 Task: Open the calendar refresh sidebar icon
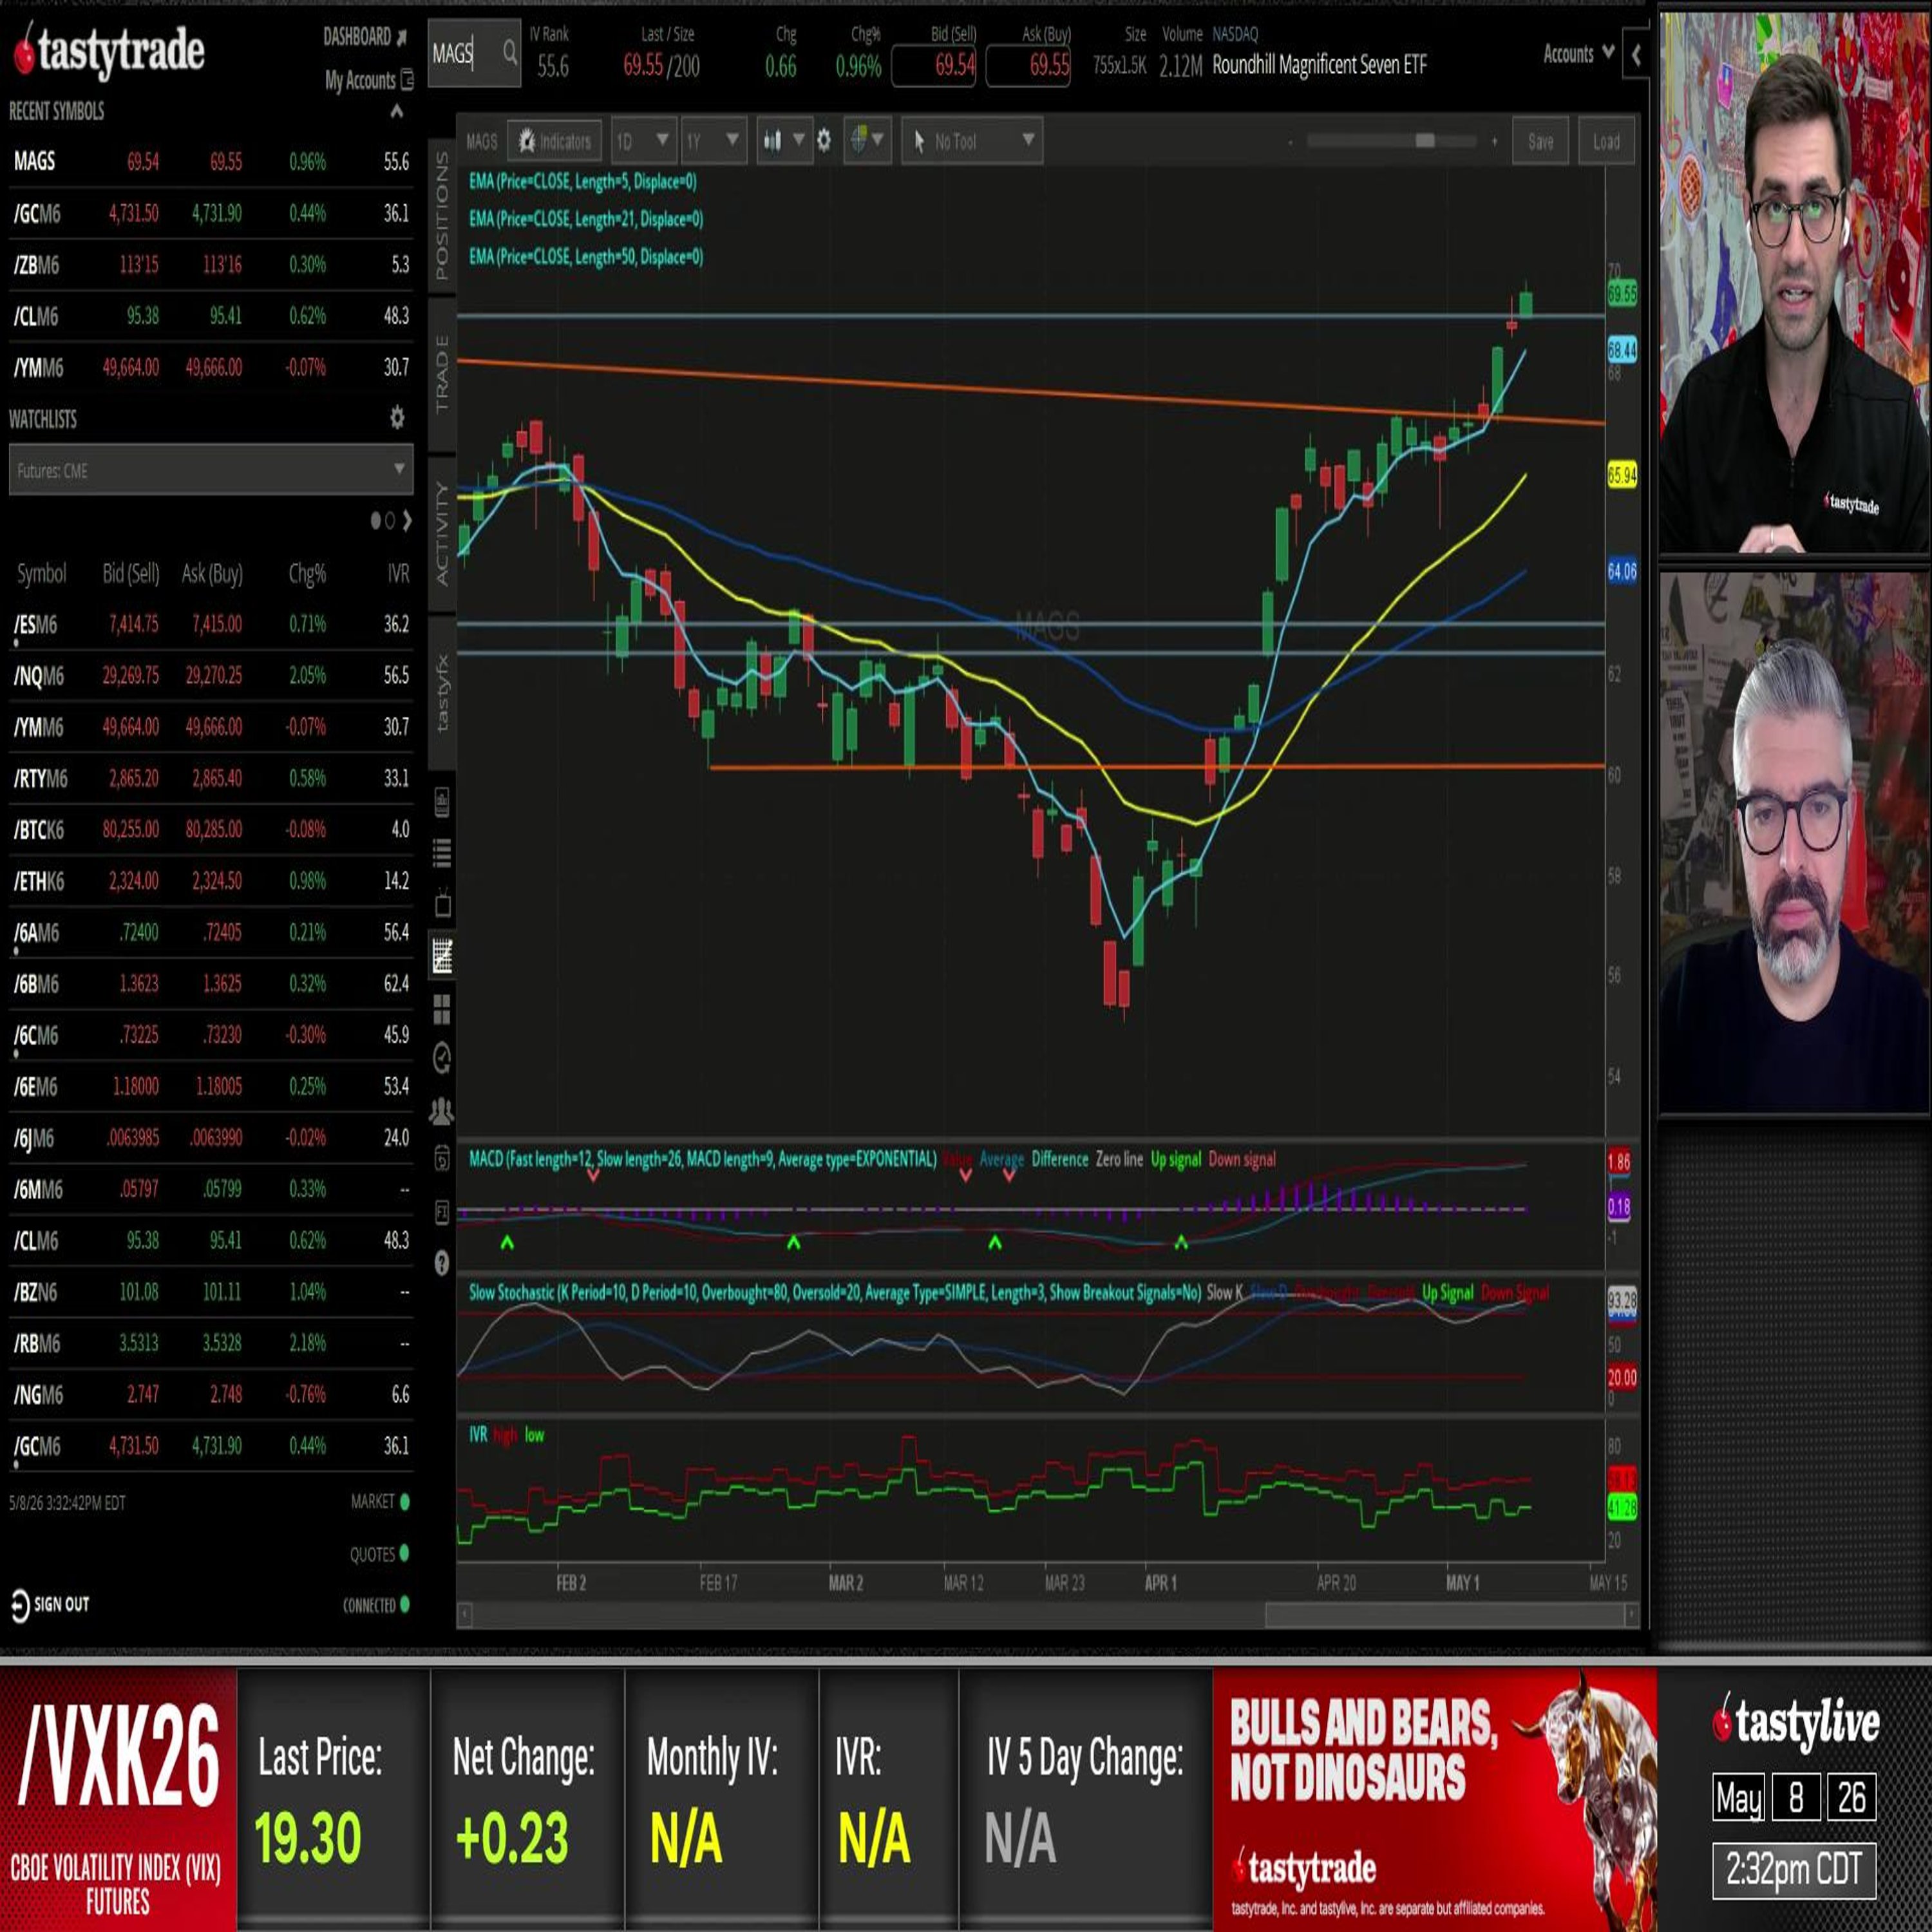[443, 1159]
